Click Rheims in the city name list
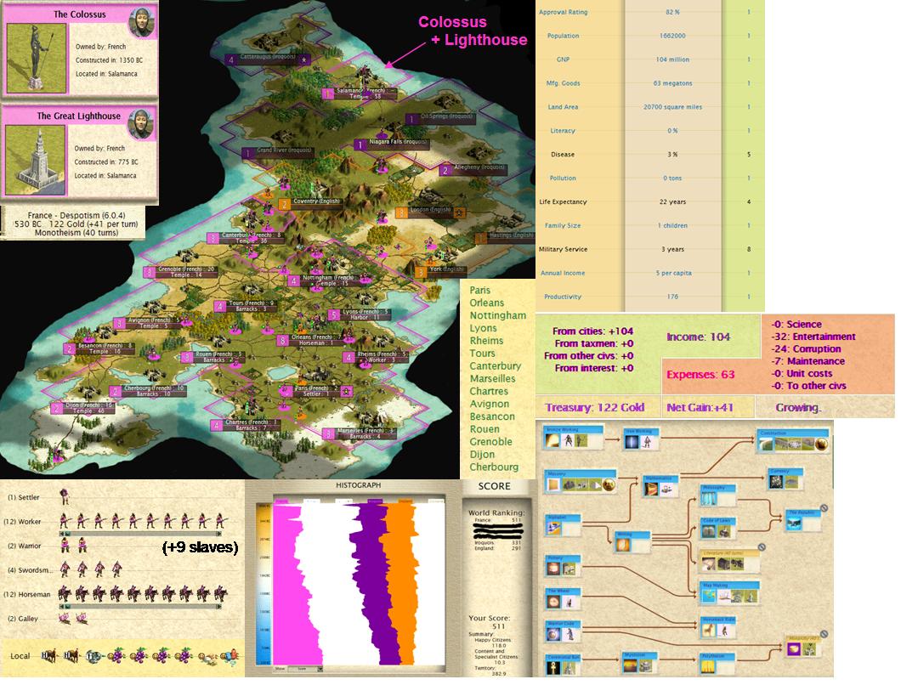The image size is (918, 685). tap(486, 341)
